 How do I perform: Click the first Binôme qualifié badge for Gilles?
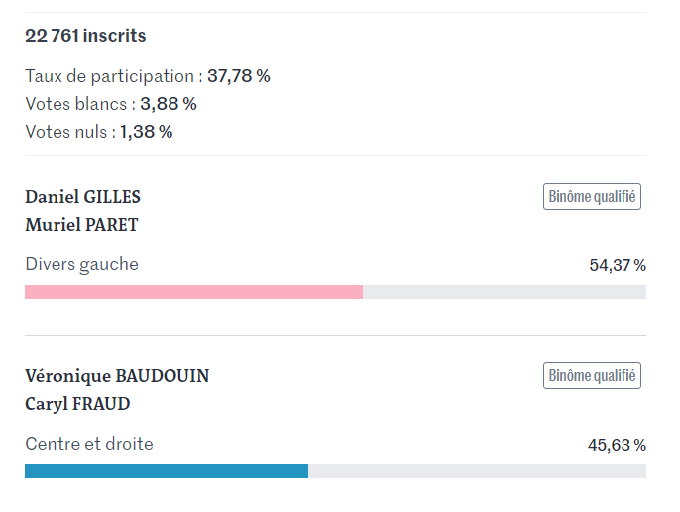592,197
